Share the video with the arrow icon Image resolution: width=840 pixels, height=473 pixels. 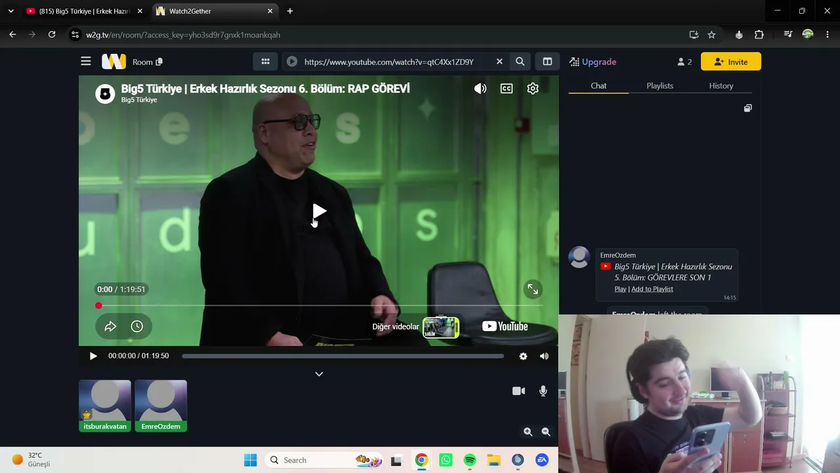(x=110, y=327)
